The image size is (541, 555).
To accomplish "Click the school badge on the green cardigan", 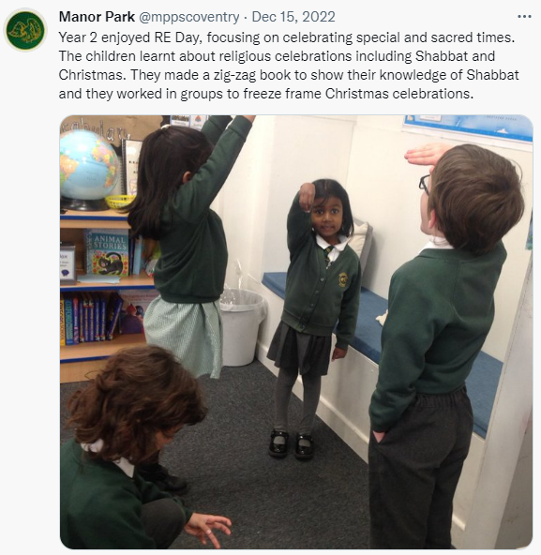I will [x=343, y=278].
